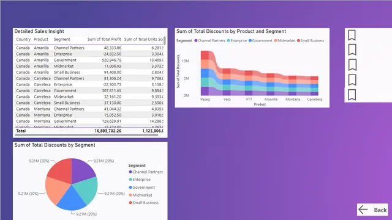
Task: Click profit value -24,832.50
Action: coord(112,54)
